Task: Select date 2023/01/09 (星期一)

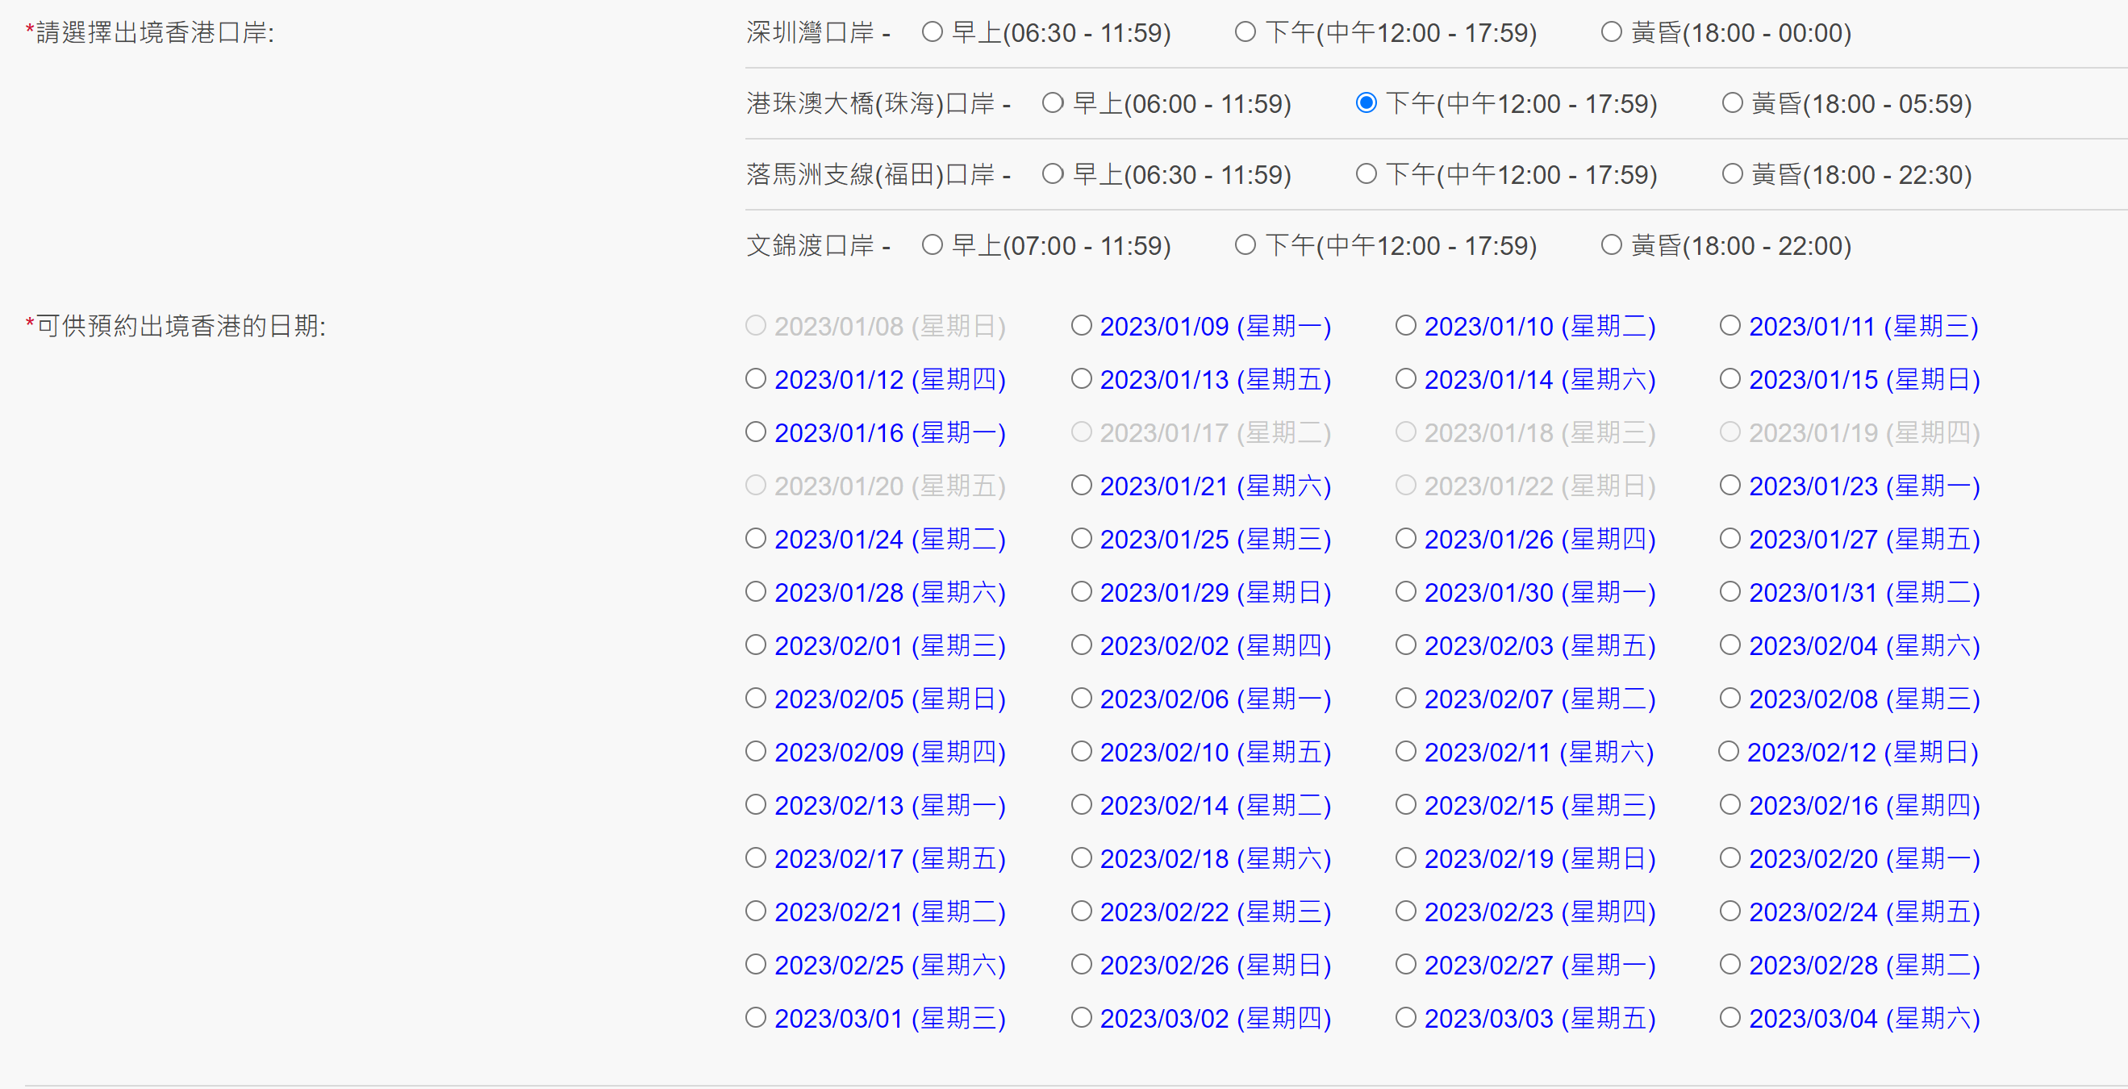Action: point(1082,326)
